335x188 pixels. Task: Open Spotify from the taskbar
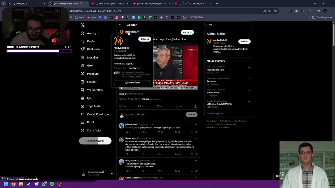[52, 184]
